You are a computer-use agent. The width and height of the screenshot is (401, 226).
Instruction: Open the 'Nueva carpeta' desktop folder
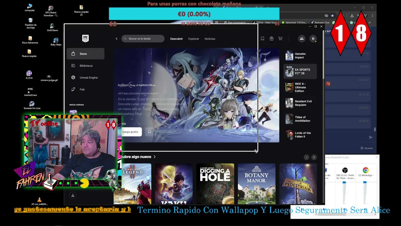point(29,53)
